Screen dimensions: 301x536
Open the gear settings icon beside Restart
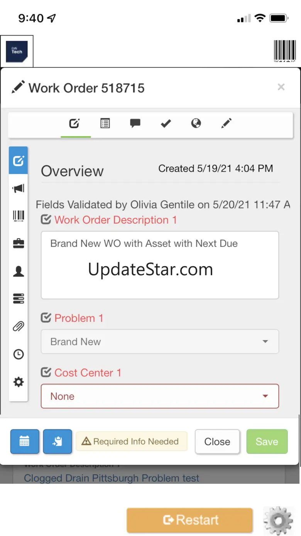coord(278,521)
